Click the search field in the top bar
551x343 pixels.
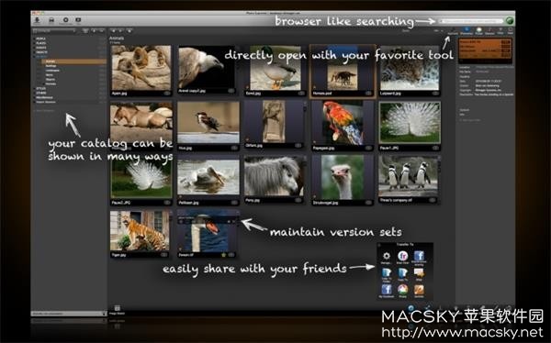coord(471,21)
